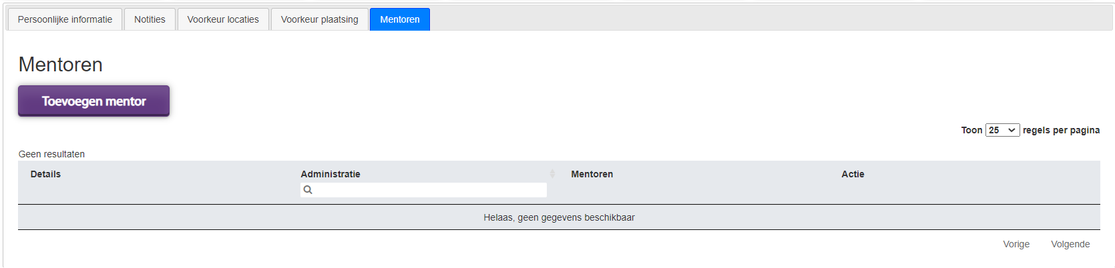Click the Details column header

coord(45,174)
